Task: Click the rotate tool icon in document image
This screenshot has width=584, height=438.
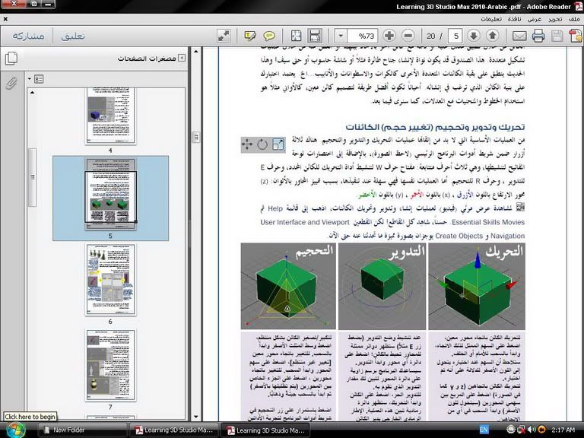Action: coord(262,144)
